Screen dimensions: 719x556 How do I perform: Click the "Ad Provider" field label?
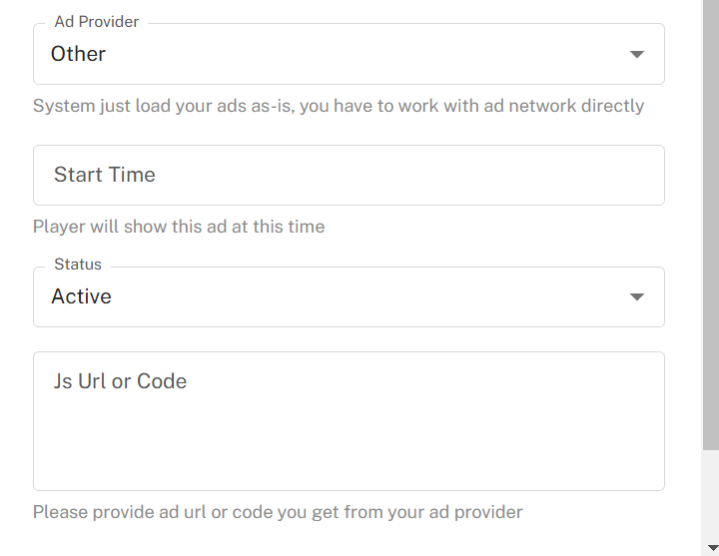point(97,22)
